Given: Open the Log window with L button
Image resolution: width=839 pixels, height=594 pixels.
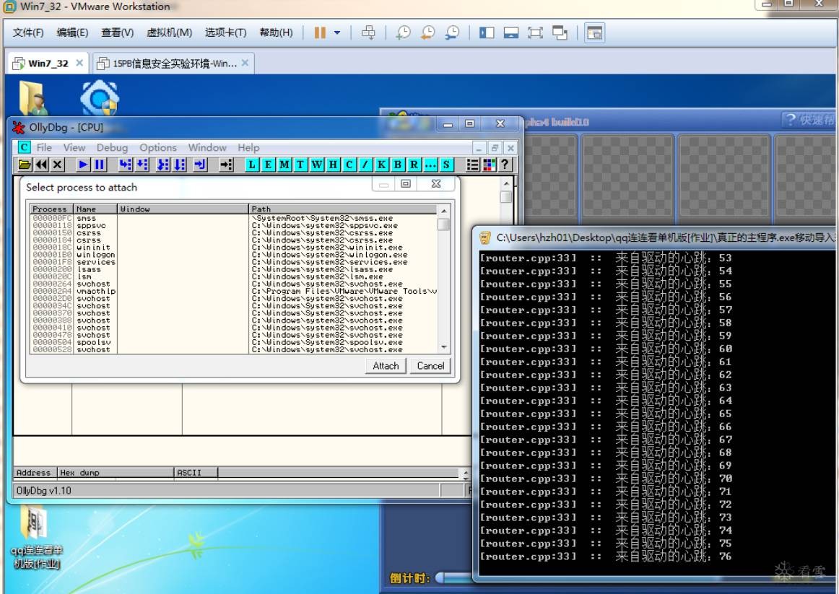Looking at the screenshot, I should (x=251, y=165).
